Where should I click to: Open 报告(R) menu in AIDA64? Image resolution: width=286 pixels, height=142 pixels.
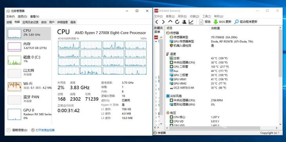(x=182, y=16)
